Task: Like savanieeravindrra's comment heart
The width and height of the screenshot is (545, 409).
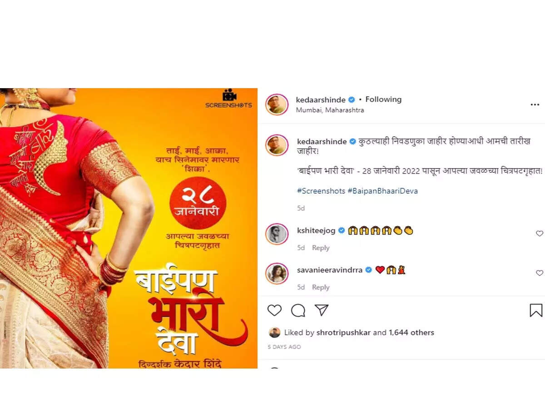Action: point(540,273)
